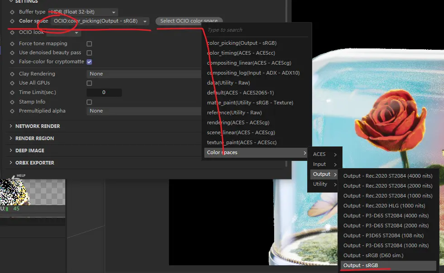
Task: Click the keyframe diamond beside Clay Rendering
Action: 12,74
